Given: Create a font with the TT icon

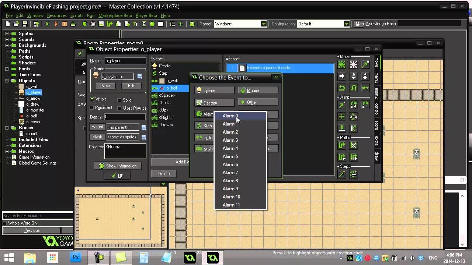Looking at the screenshot, I should (x=135, y=24).
